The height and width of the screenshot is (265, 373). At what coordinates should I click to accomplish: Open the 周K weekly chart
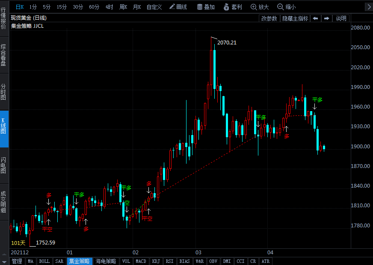[123, 7]
